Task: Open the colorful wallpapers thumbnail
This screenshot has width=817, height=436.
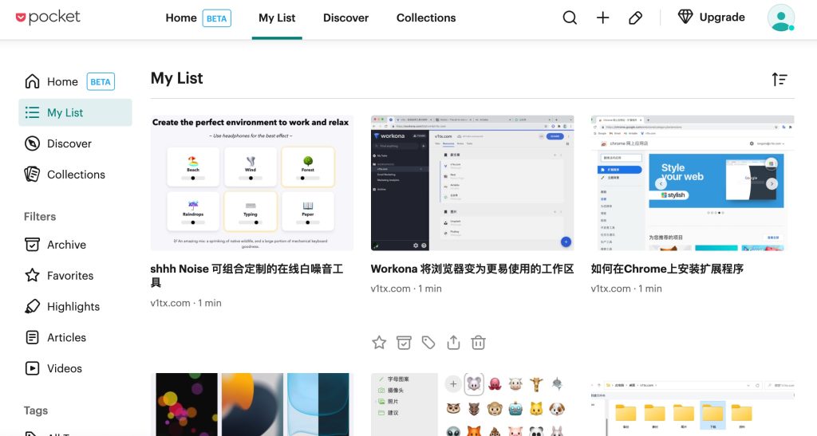Action: click(x=251, y=404)
